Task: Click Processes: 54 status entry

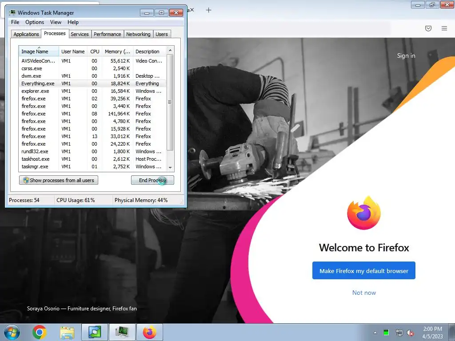Action: 24,200
